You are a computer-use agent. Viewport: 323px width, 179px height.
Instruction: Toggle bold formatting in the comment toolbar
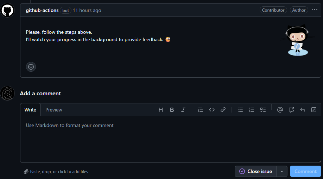point(172,110)
